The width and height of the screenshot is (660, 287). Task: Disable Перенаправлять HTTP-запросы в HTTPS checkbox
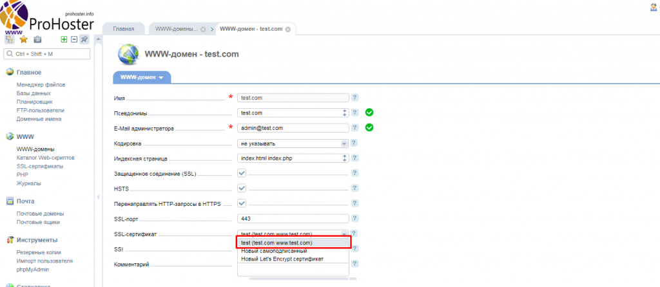(242, 204)
